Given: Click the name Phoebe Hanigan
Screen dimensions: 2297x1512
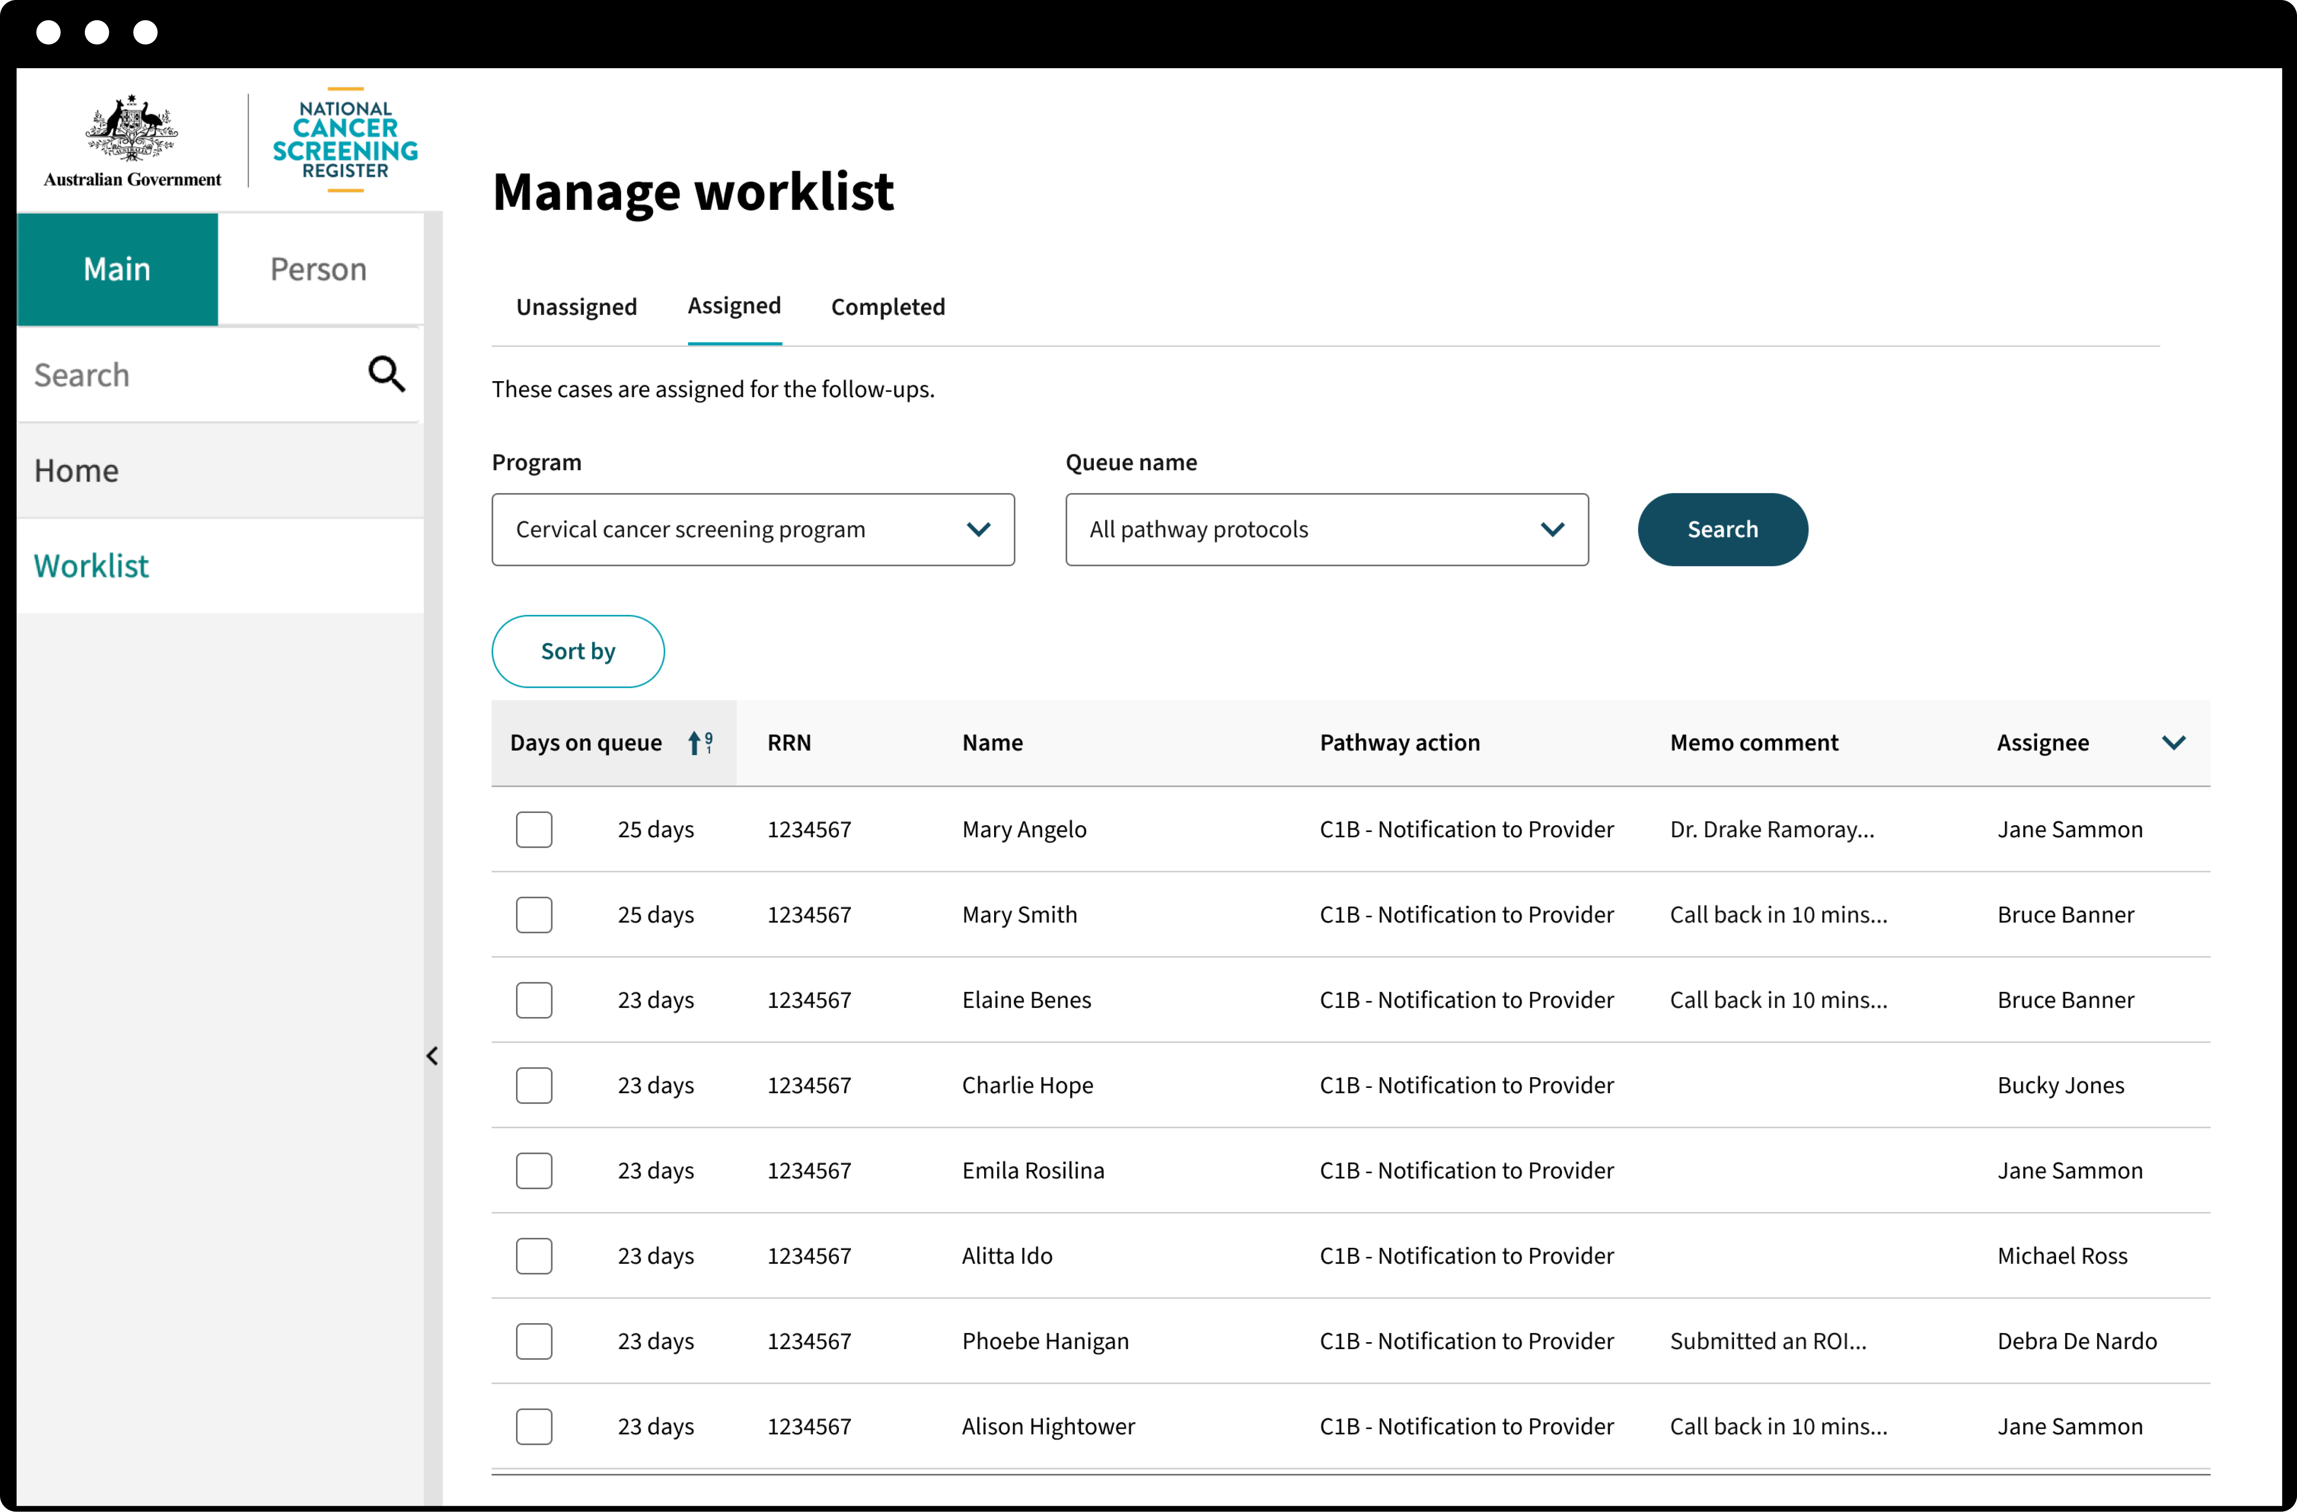Looking at the screenshot, I should coord(1045,1341).
